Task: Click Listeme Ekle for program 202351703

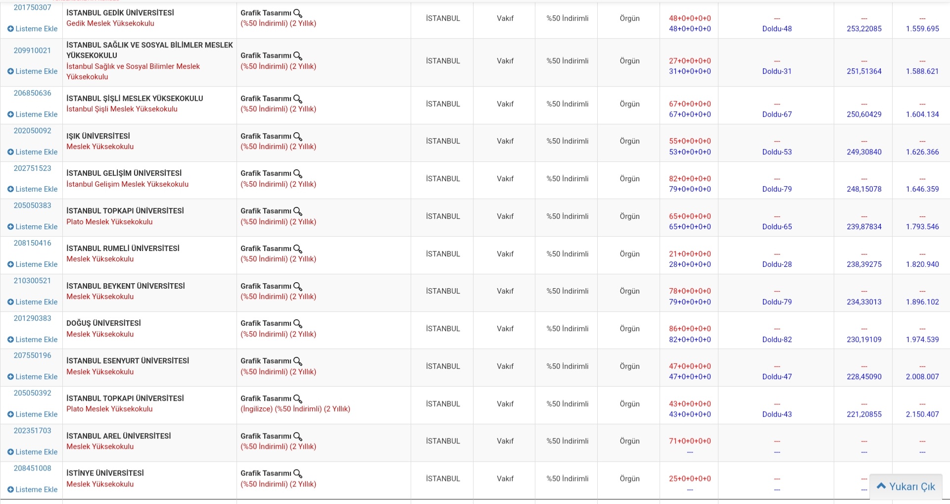Action: (x=33, y=452)
